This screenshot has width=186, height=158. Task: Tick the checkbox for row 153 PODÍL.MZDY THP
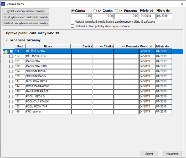tap(11, 107)
